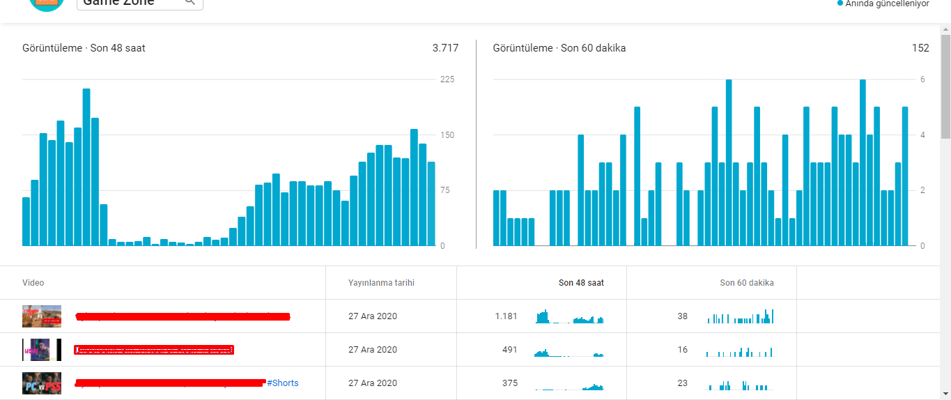951x400 pixels.
Task: Click the 60-minute sparkline for 23 row
Action: point(740,385)
